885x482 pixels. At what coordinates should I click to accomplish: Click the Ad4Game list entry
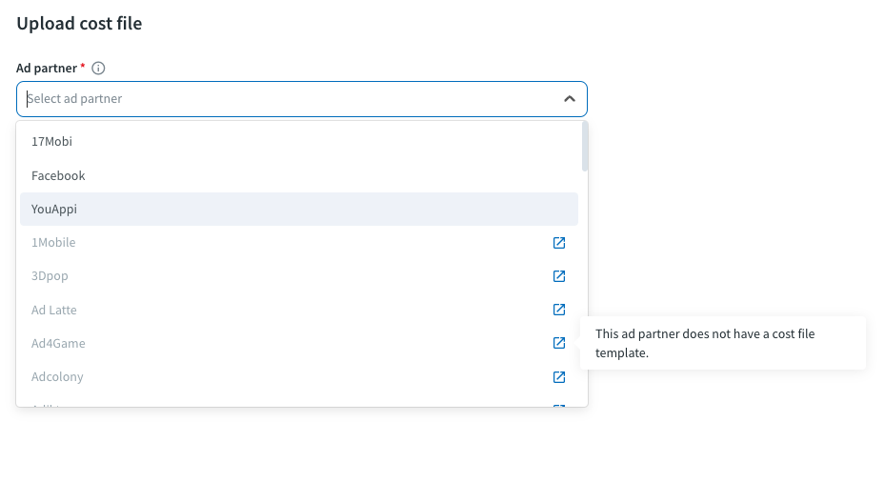click(x=299, y=343)
